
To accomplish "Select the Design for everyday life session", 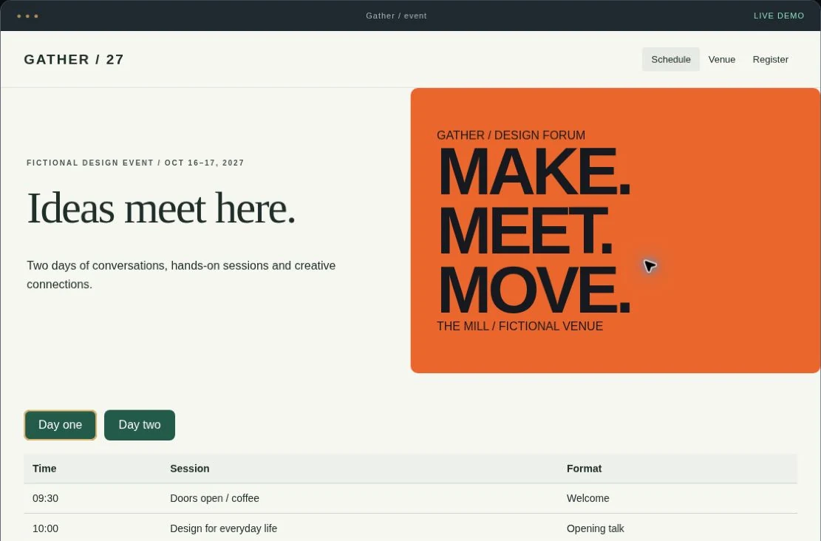I will point(224,528).
